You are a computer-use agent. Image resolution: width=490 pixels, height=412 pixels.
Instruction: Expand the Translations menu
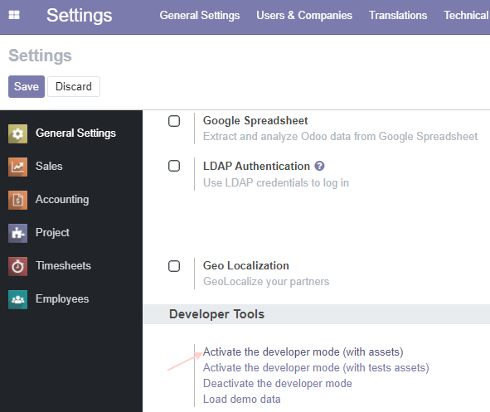(x=398, y=15)
